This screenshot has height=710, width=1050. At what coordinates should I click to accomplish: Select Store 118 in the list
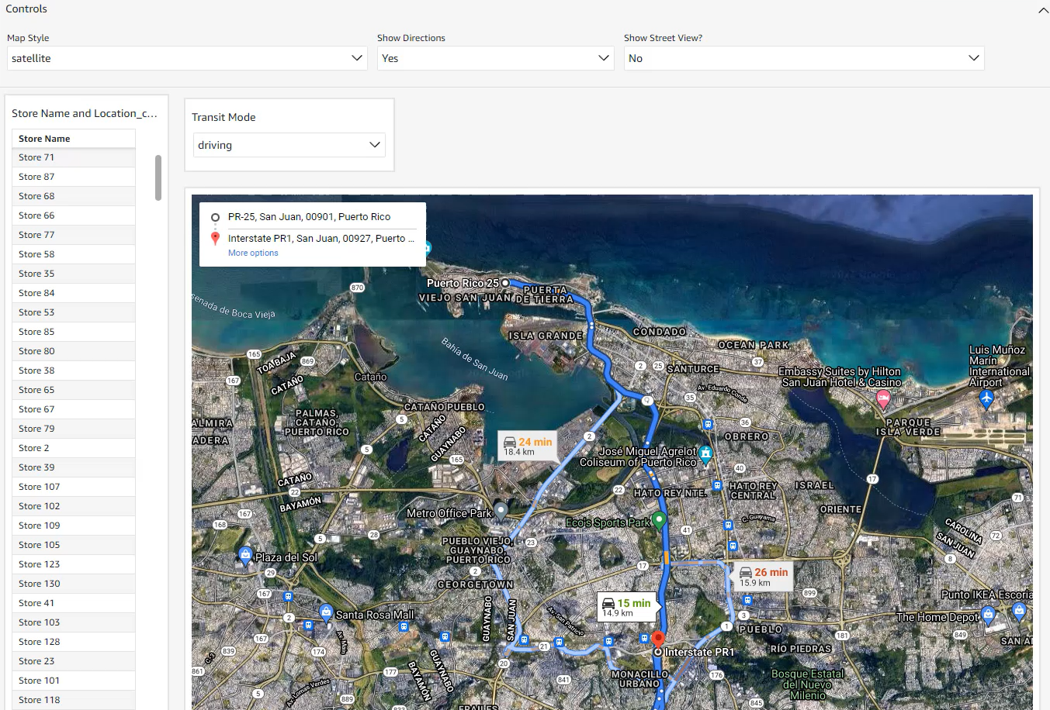[x=74, y=700]
